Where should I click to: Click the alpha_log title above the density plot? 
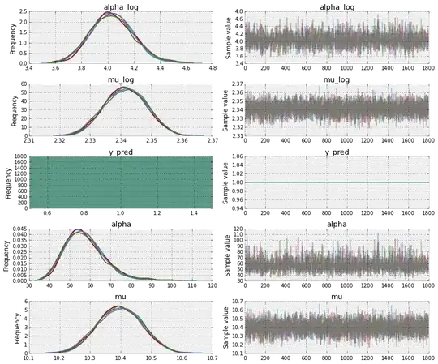[121, 7]
